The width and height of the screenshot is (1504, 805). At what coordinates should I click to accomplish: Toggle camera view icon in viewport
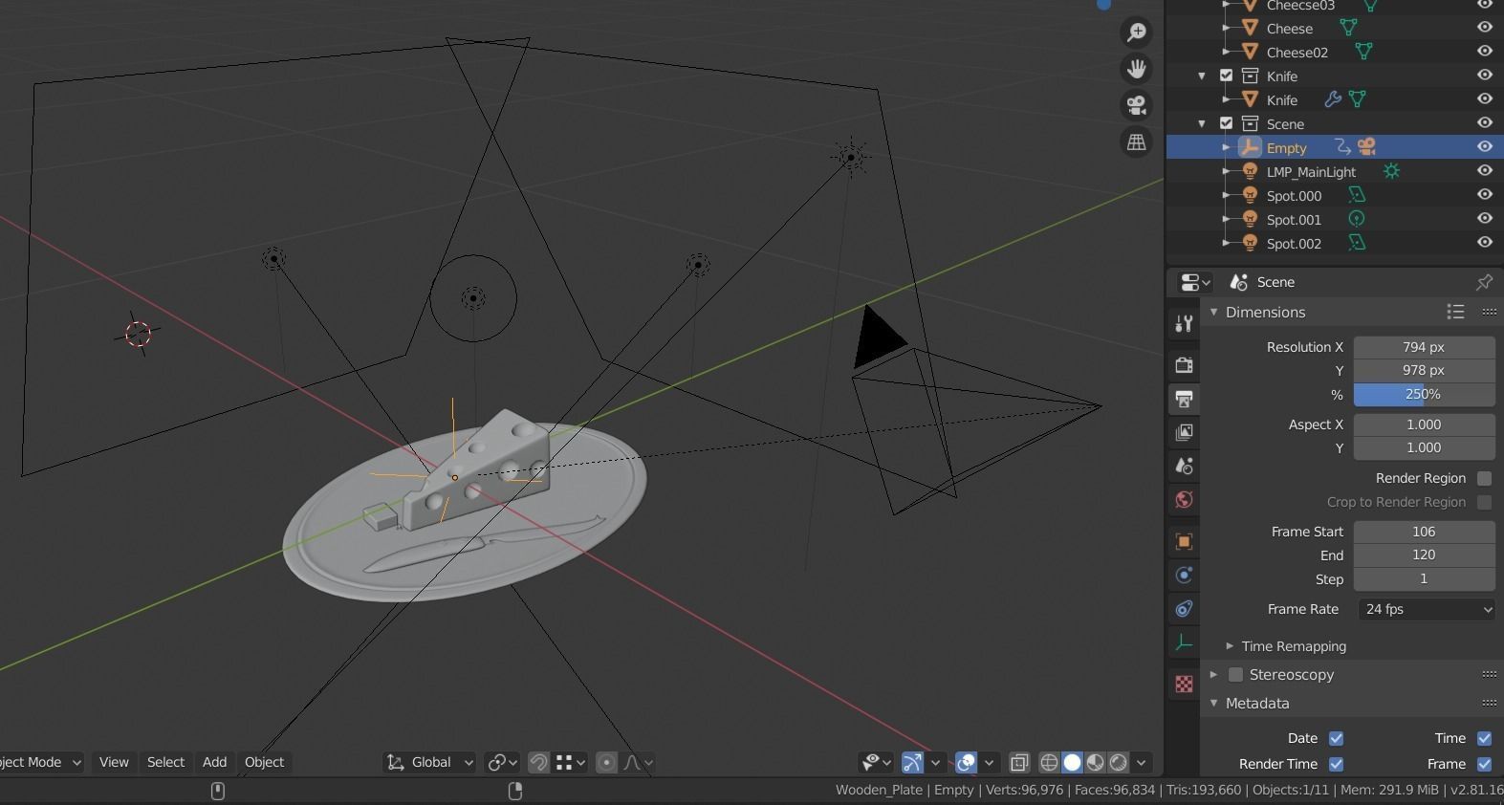pos(1136,105)
